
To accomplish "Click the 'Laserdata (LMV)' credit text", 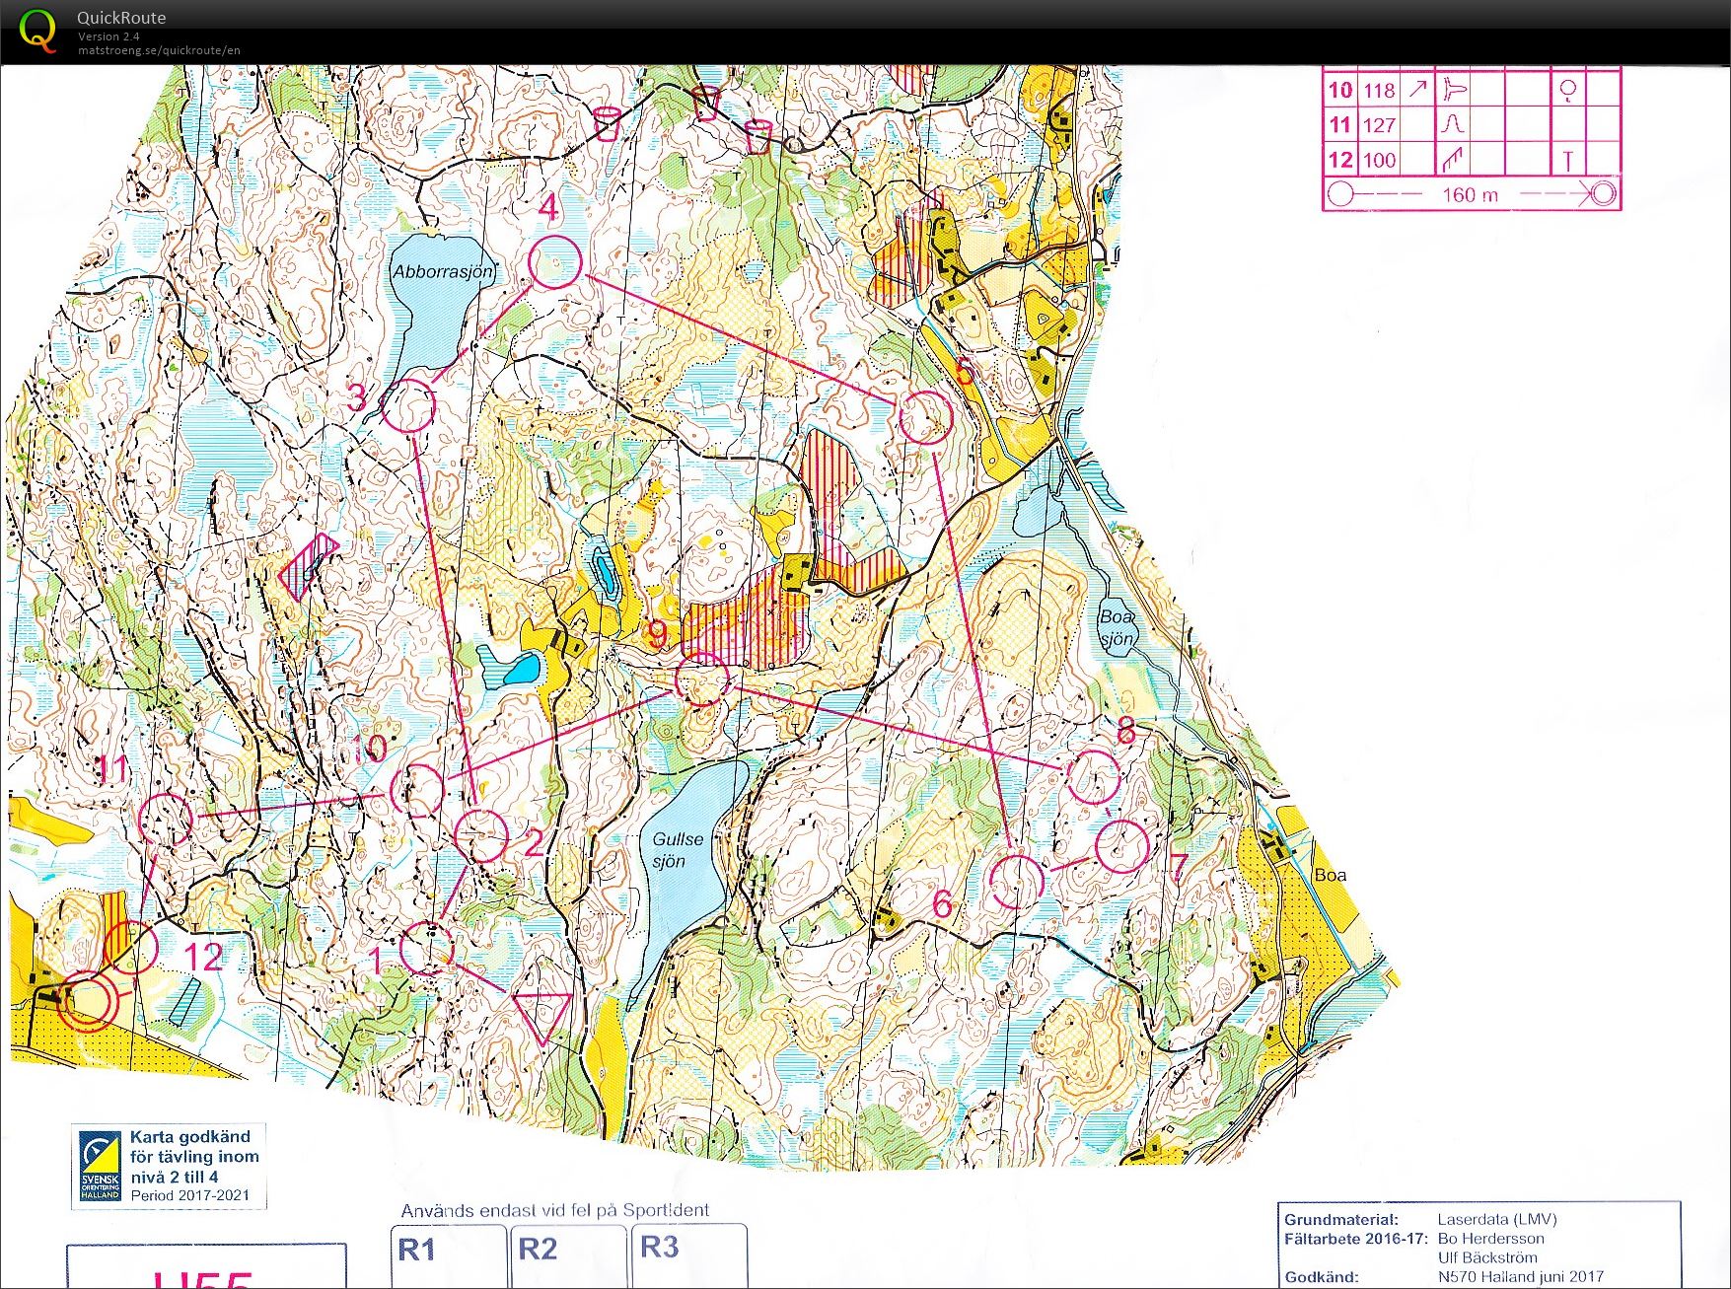I will coord(1497,1219).
